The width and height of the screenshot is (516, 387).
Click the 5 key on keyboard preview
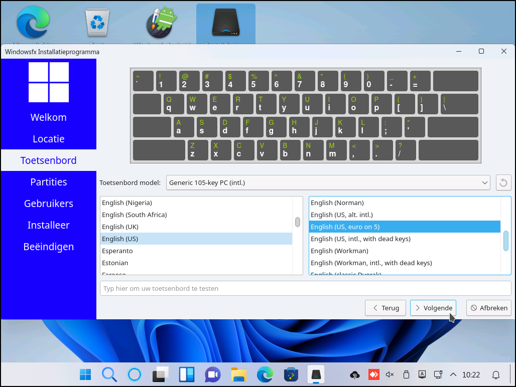[259, 81]
